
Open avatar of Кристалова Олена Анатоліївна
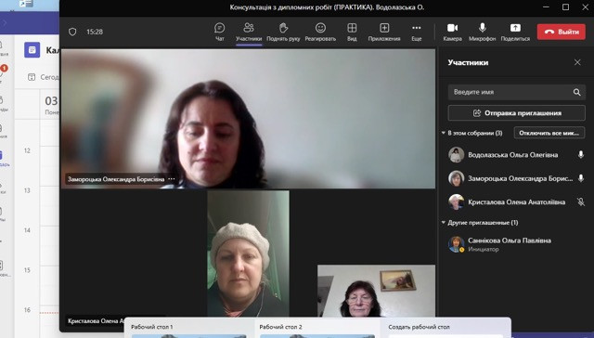pos(456,202)
